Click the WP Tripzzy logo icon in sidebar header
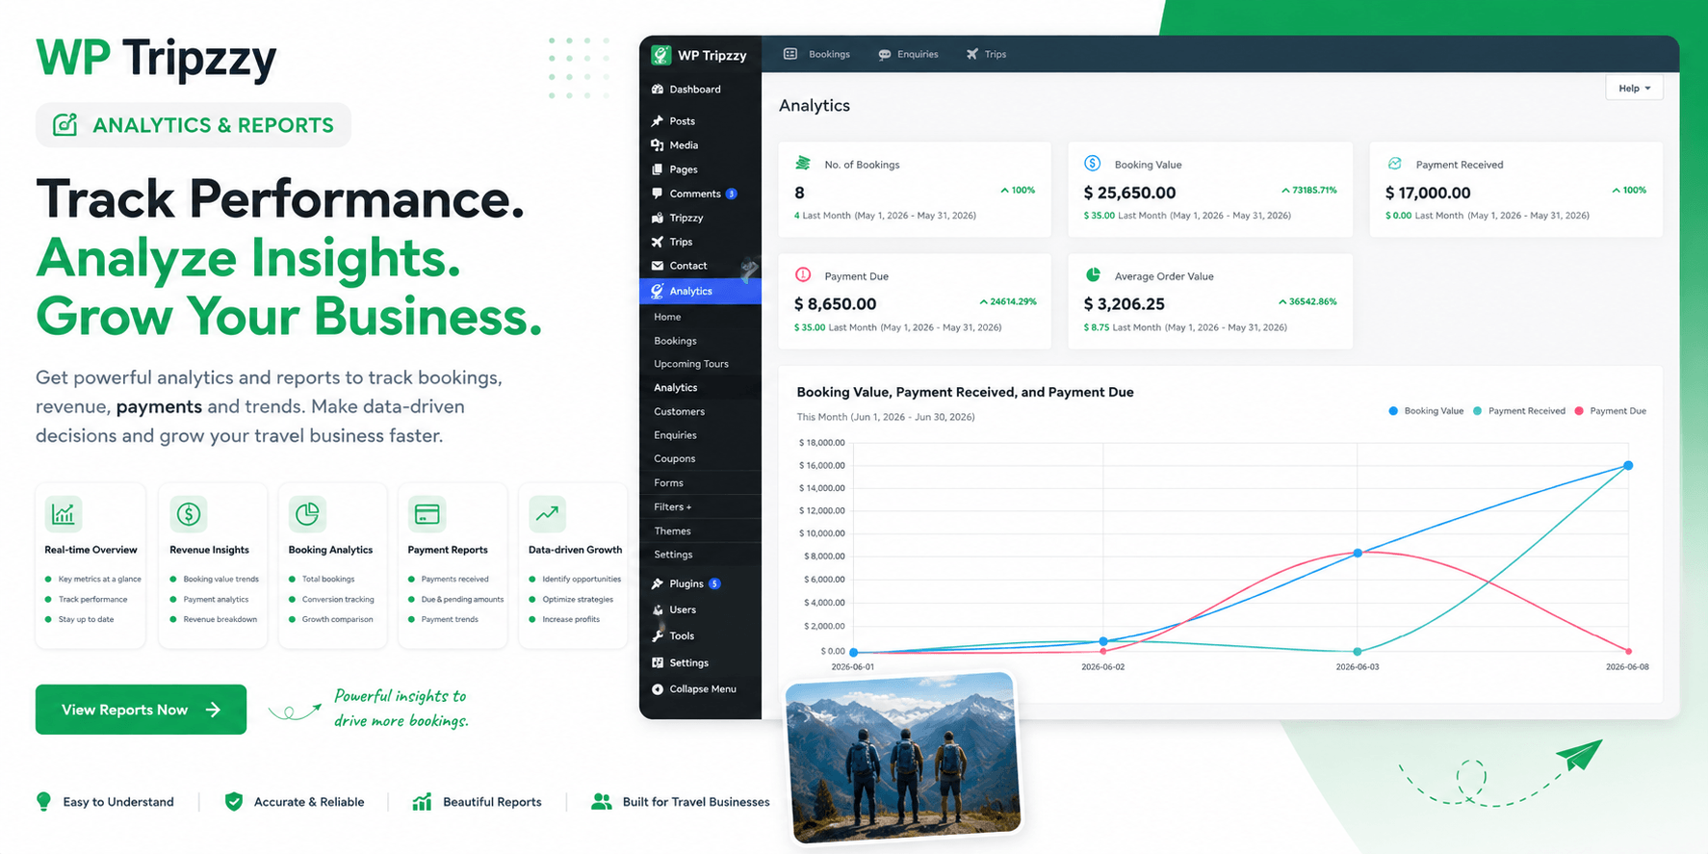The height and width of the screenshot is (854, 1708). pos(661,55)
